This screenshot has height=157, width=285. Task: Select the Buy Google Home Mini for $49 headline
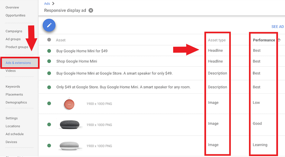[82, 51]
